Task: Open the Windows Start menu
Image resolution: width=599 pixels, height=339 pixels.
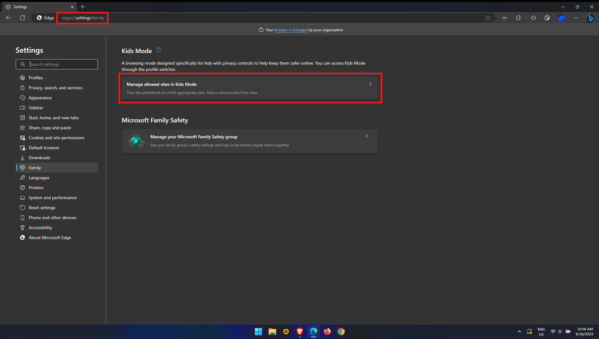Action: pos(258,332)
